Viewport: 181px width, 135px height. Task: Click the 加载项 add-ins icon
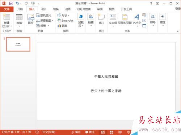(81, 17)
